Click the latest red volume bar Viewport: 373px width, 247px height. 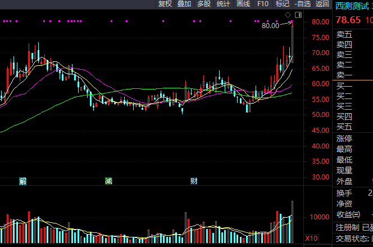coord(292,222)
